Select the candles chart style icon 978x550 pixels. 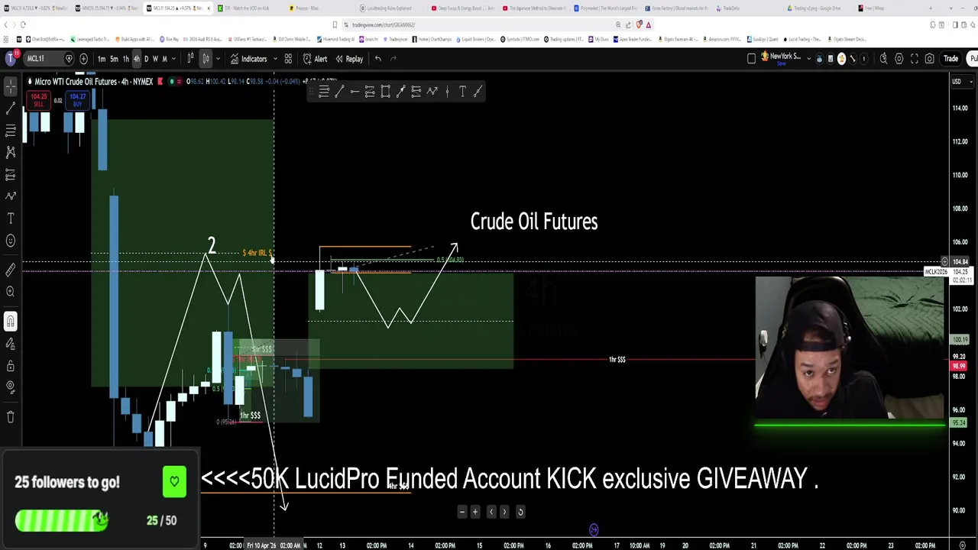206,59
